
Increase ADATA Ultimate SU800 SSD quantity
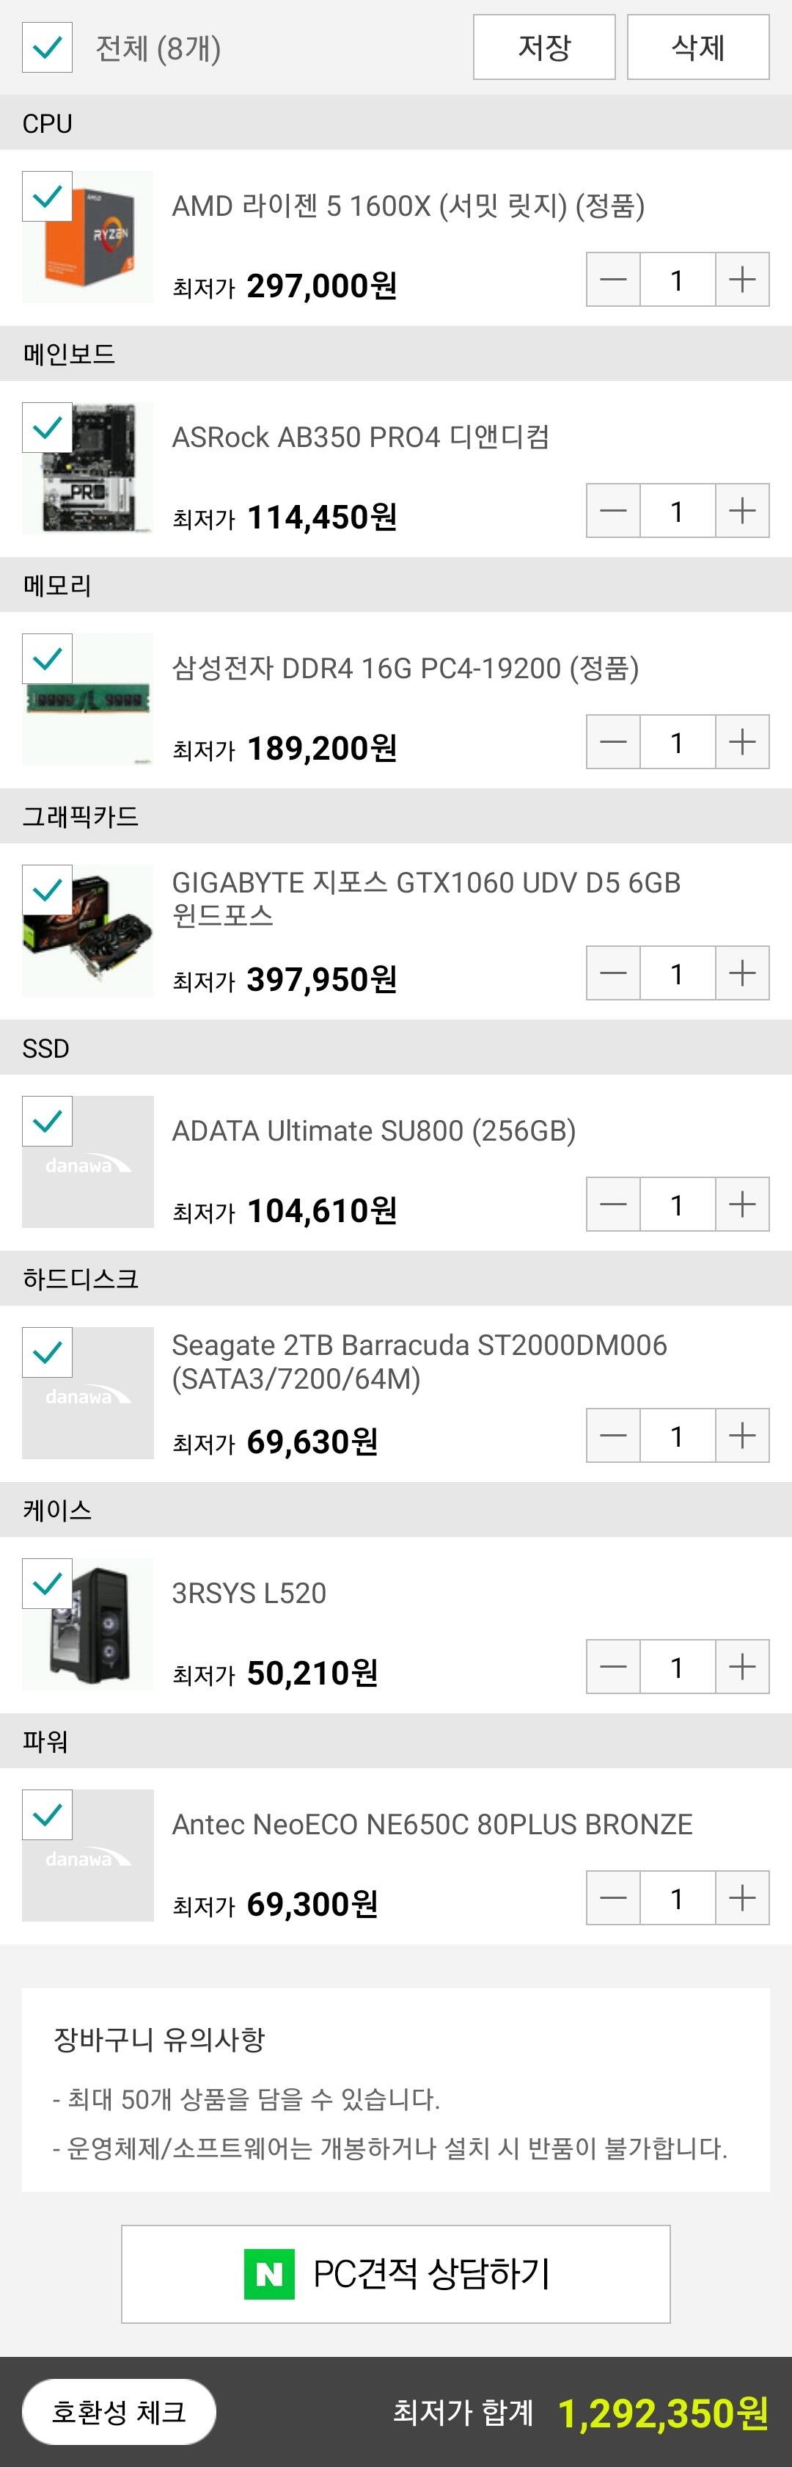pyautogui.click(x=742, y=1204)
